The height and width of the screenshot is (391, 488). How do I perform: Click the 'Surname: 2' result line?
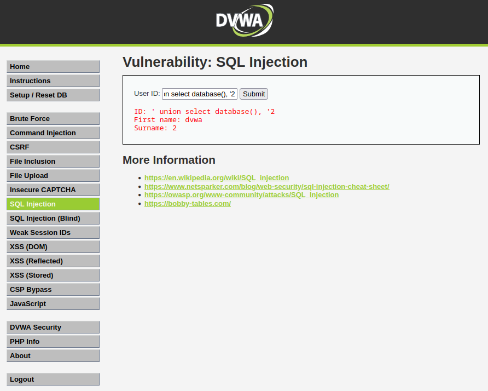155,128
